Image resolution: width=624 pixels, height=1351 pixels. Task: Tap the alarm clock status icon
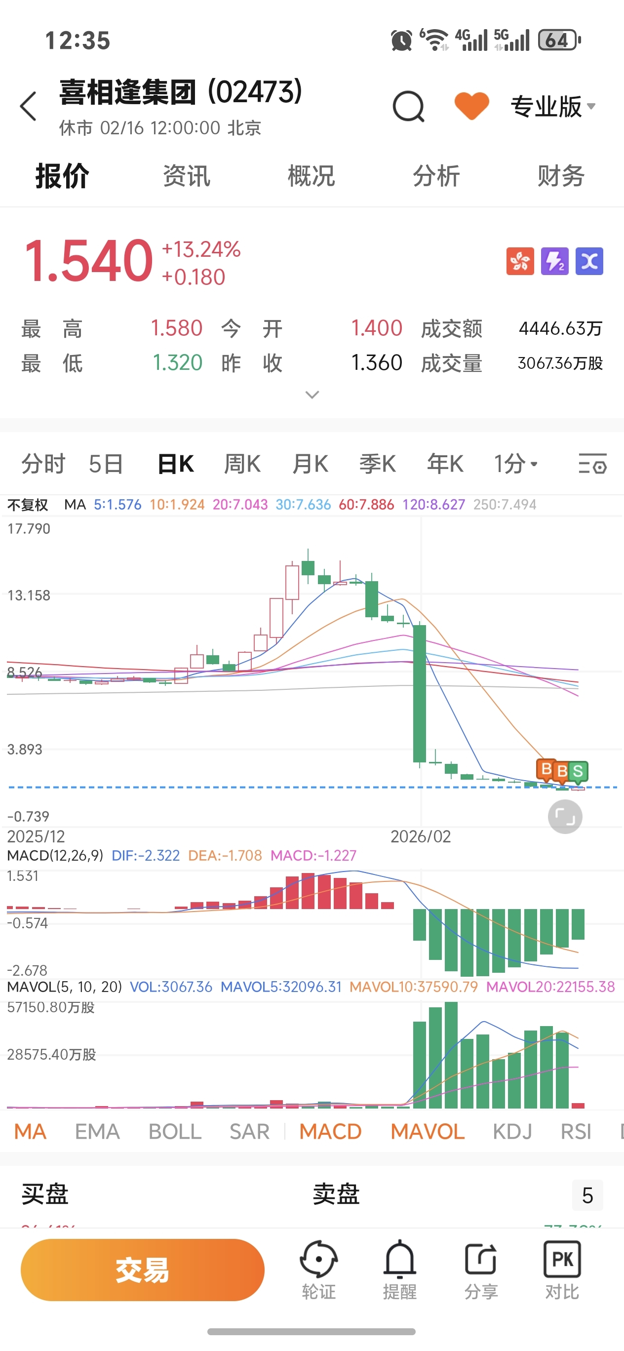coord(402,40)
